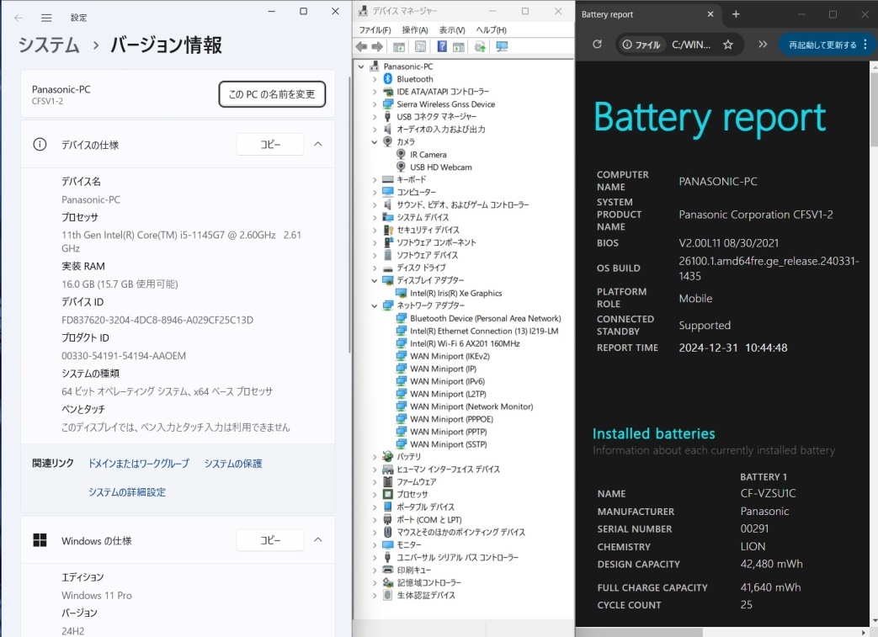Click the rename this PC button
Viewport: 878px width, 637px height.
pyautogui.click(x=272, y=94)
